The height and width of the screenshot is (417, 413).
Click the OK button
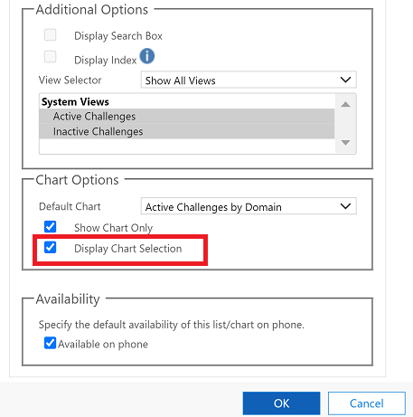[281, 403]
